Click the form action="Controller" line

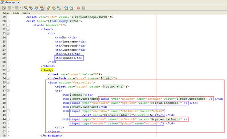[x=71, y=82]
